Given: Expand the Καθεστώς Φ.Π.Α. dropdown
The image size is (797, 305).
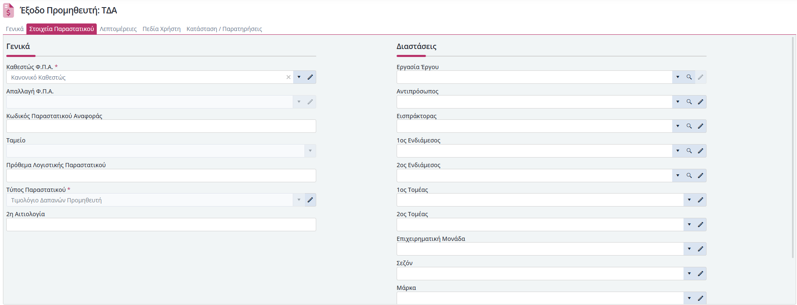Looking at the screenshot, I should 299,77.
